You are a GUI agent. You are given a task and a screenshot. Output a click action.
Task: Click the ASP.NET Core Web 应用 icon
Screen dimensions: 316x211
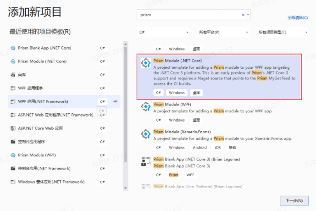coord(13,128)
